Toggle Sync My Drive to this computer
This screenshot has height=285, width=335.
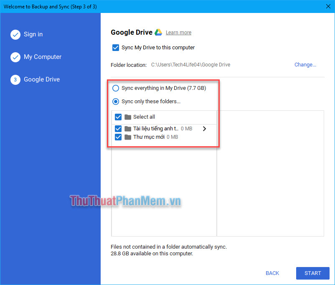[x=116, y=48]
